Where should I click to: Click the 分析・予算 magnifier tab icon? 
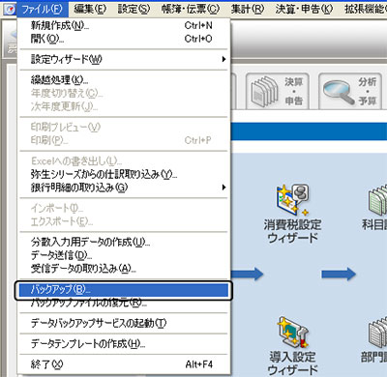(x=350, y=91)
